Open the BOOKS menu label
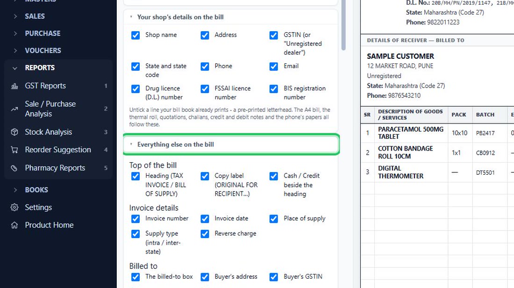This screenshot has width=514, height=288. coord(36,190)
